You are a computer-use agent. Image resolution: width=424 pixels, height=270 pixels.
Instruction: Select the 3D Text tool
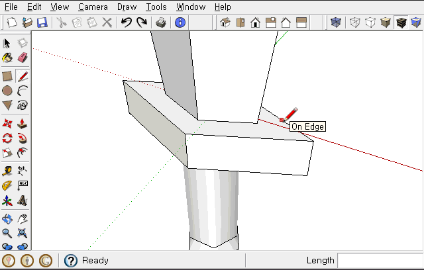[x=23, y=201]
